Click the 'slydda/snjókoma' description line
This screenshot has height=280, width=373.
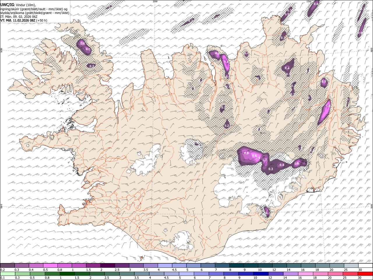[x=35, y=13]
